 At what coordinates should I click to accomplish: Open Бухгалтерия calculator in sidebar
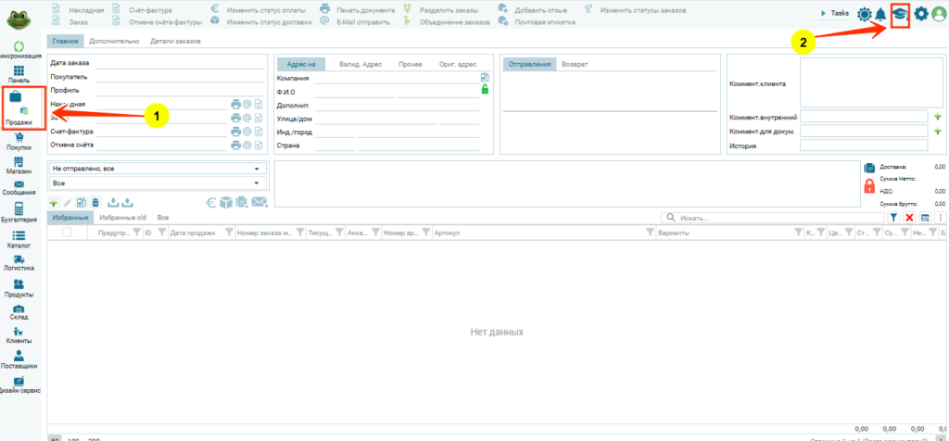pos(19,211)
